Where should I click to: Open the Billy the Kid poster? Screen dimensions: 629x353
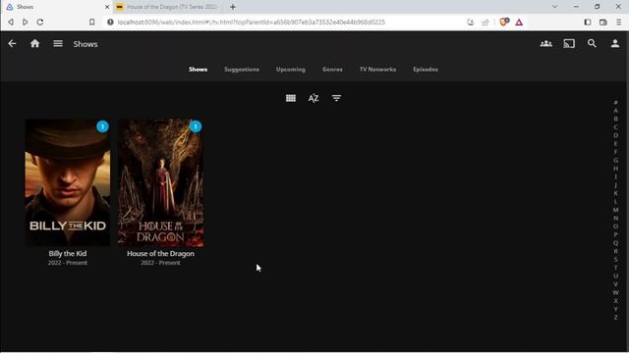(x=68, y=182)
